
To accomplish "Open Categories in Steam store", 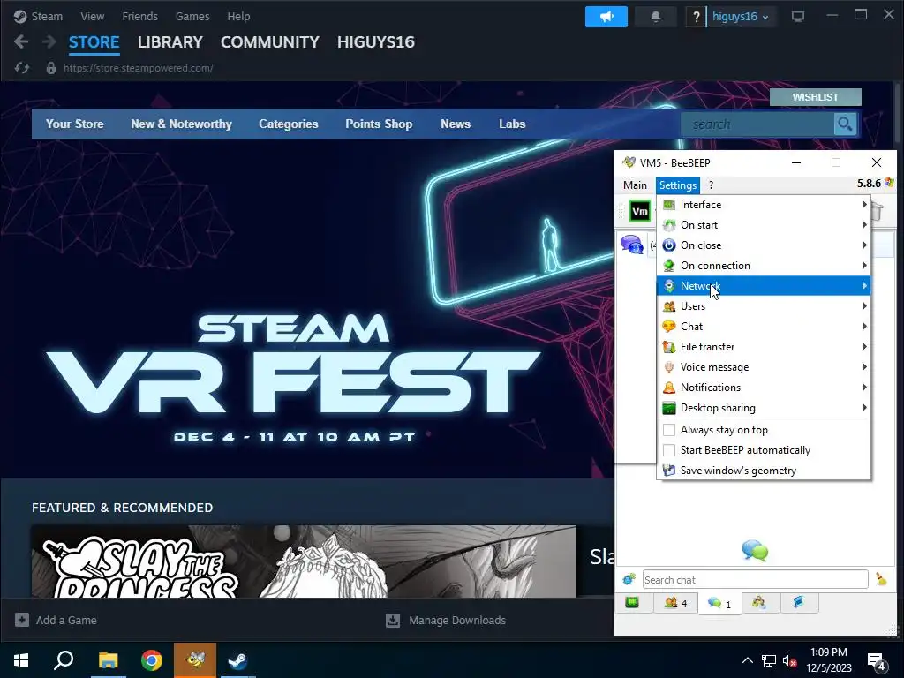I will coord(289,124).
